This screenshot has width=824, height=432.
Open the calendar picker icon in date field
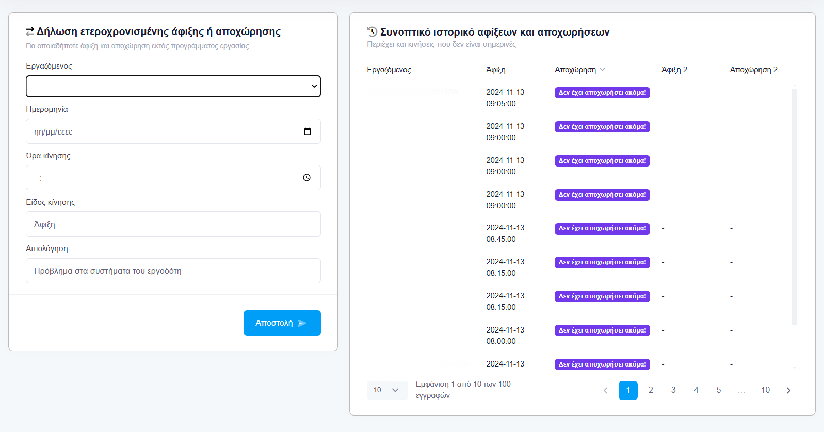click(308, 131)
